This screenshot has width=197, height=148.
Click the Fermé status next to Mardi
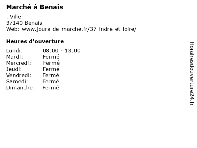click(x=51, y=57)
